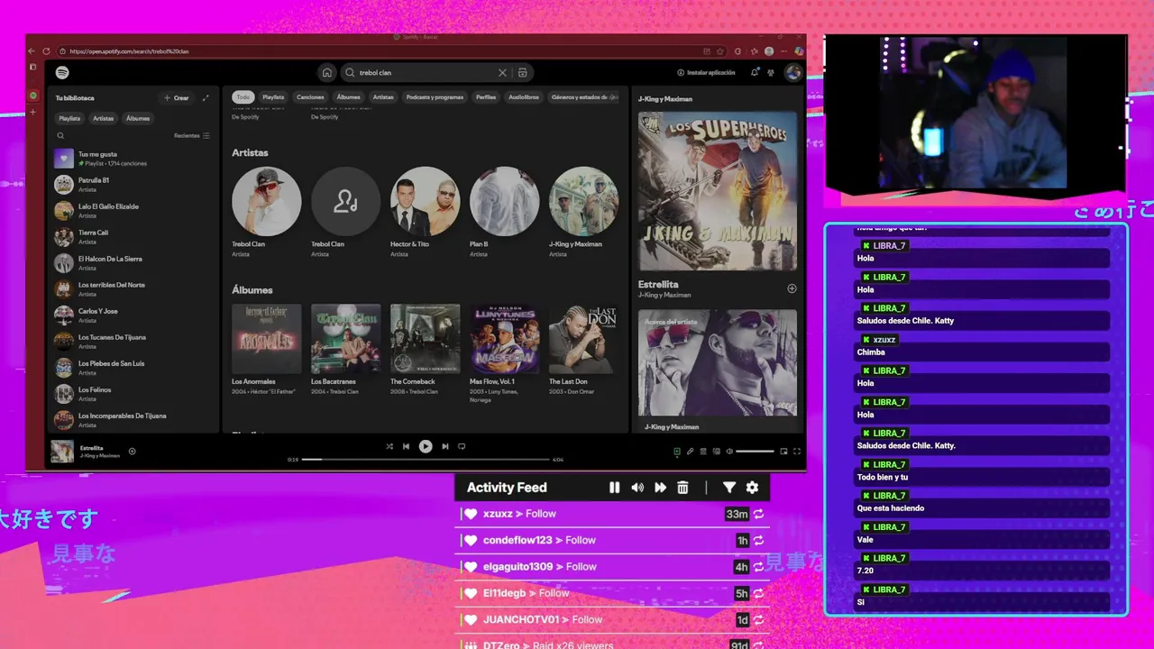The image size is (1154, 649).
Task: Clear Activity Feed with trash icon
Action: click(682, 488)
